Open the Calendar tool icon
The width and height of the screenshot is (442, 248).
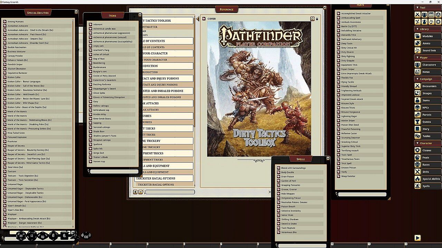[431, 14]
